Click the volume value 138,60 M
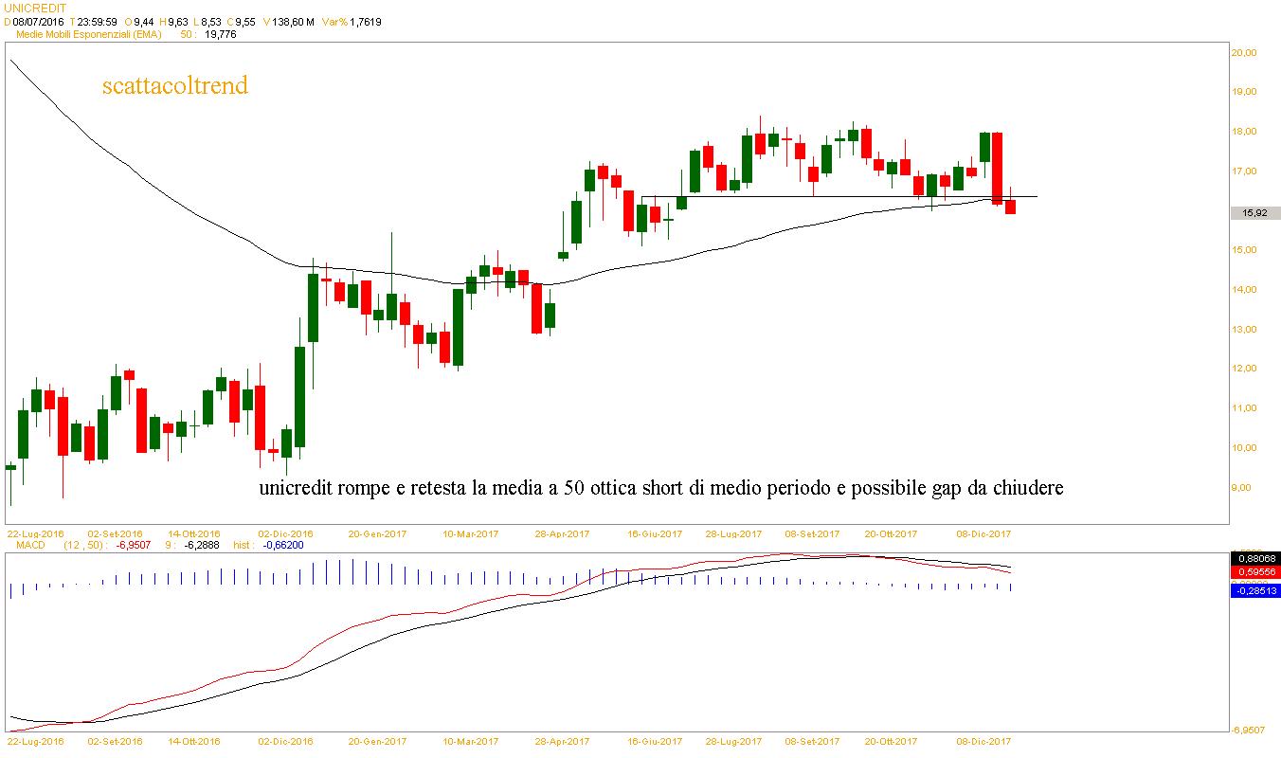 (x=292, y=21)
